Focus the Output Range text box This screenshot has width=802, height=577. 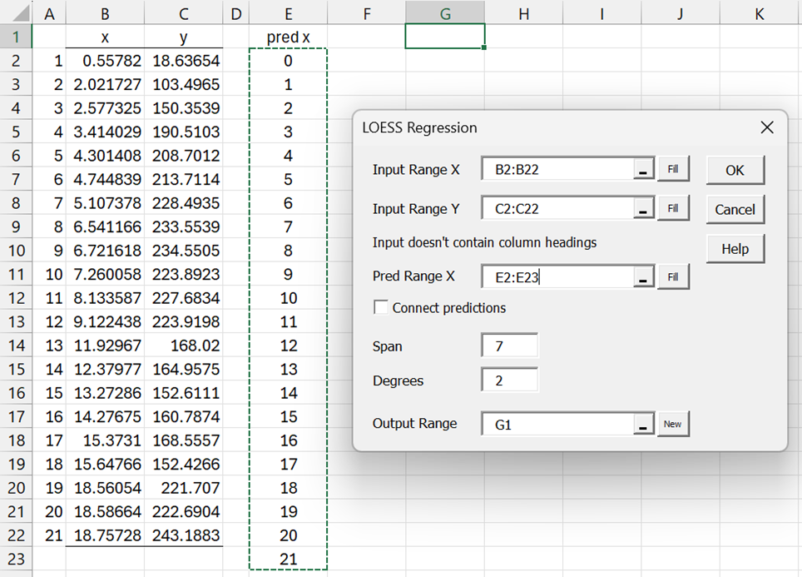pos(557,424)
